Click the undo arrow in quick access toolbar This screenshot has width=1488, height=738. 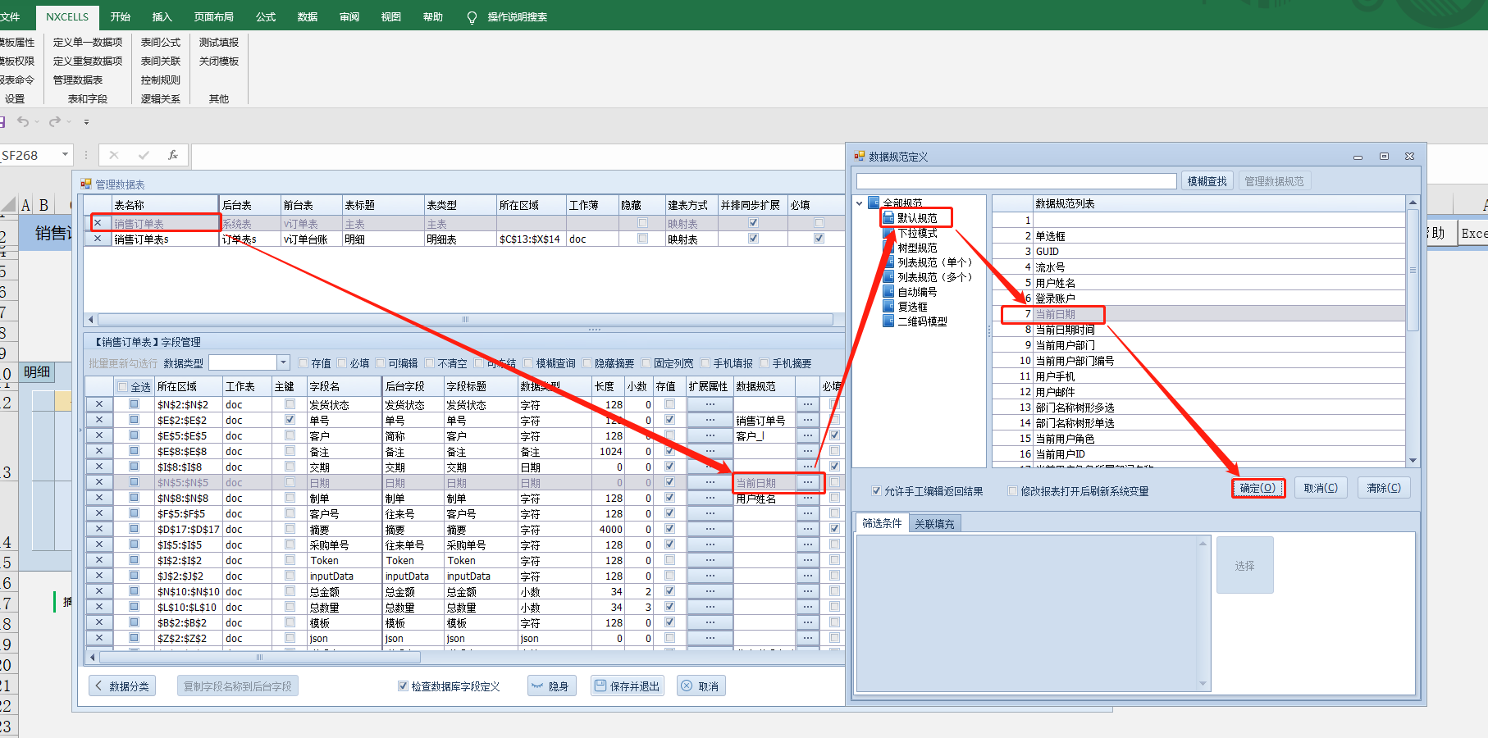(23, 122)
